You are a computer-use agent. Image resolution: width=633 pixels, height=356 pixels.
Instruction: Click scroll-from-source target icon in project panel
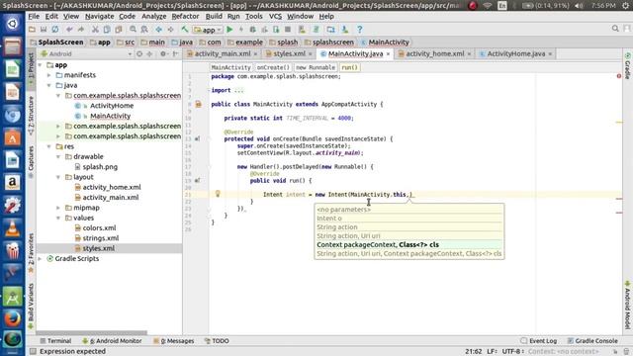[139, 53]
